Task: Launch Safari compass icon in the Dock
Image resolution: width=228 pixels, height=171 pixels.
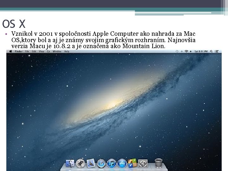Action: point(101,163)
